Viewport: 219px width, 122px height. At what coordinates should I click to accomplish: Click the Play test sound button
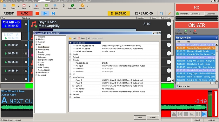pyautogui.click(x=96, y=38)
